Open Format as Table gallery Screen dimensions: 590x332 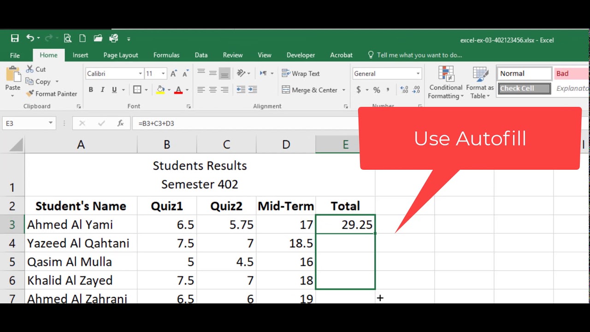click(x=480, y=83)
